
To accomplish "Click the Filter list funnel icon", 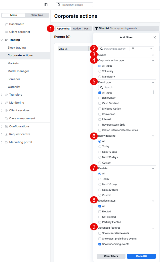I will pyautogui.click(x=96, y=28).
